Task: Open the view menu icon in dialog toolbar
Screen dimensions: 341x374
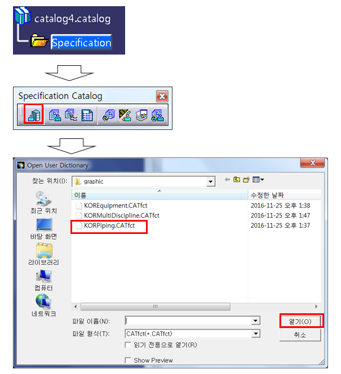Action: [258, 179]
